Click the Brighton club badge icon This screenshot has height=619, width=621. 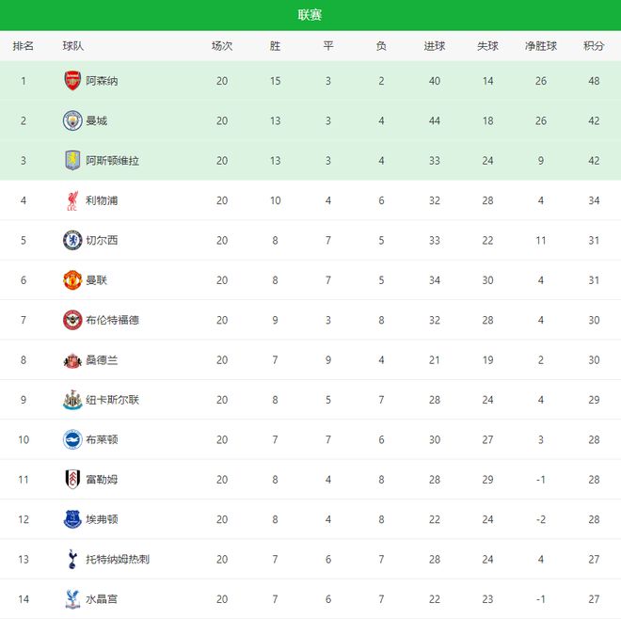pos(72,439)
